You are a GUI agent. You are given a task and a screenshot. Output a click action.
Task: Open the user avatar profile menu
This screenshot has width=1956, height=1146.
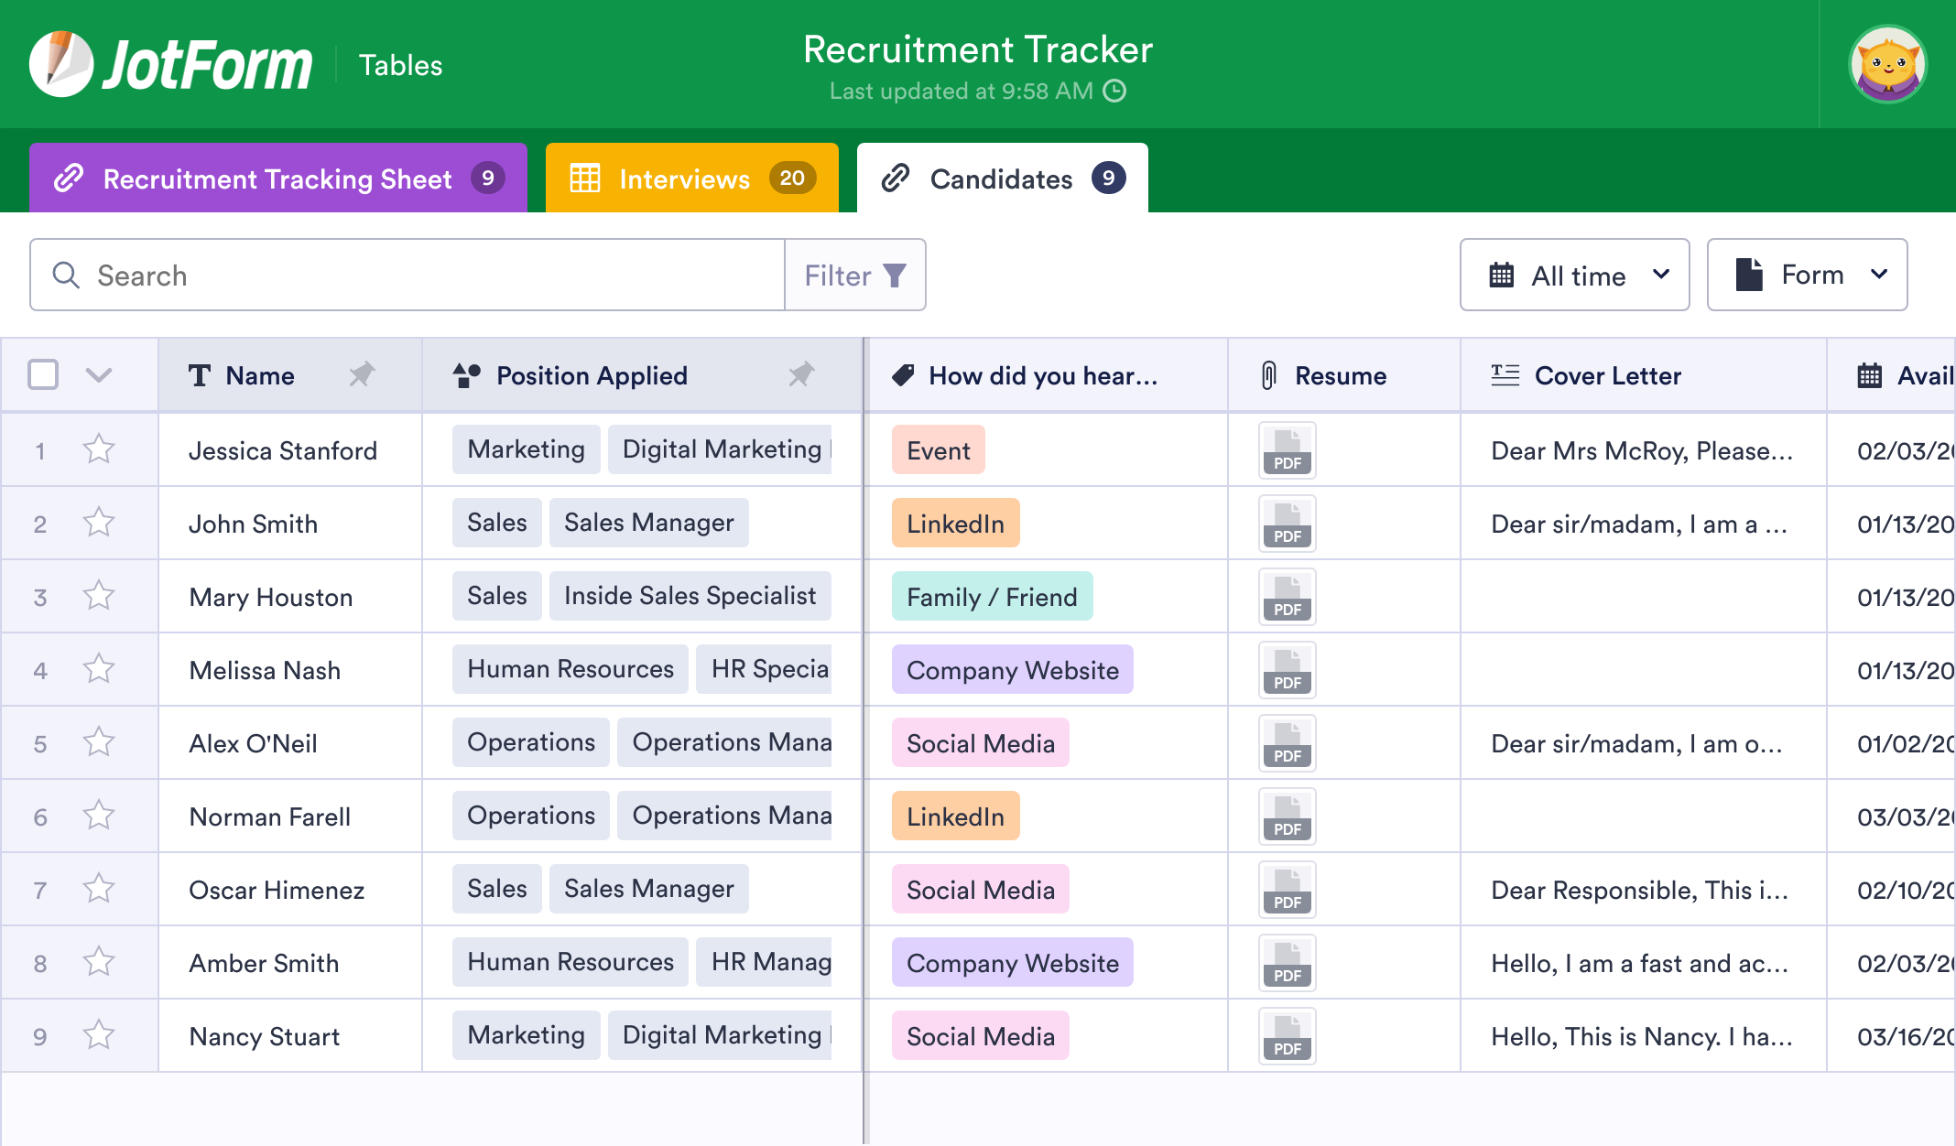1887,65
